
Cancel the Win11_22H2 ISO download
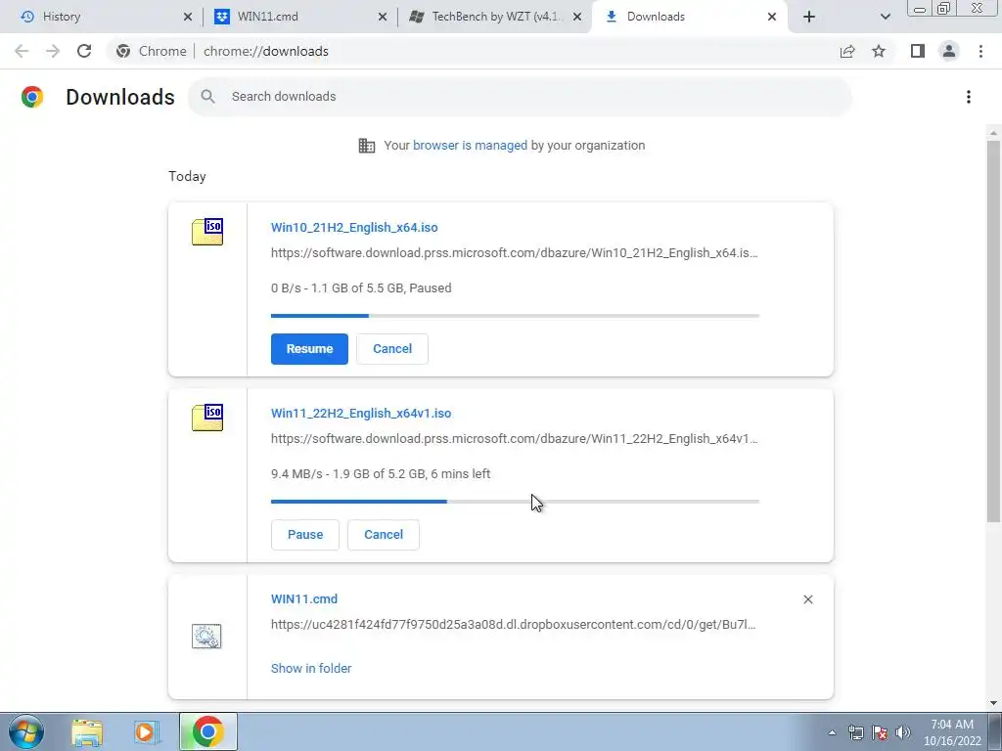(384, 535)
